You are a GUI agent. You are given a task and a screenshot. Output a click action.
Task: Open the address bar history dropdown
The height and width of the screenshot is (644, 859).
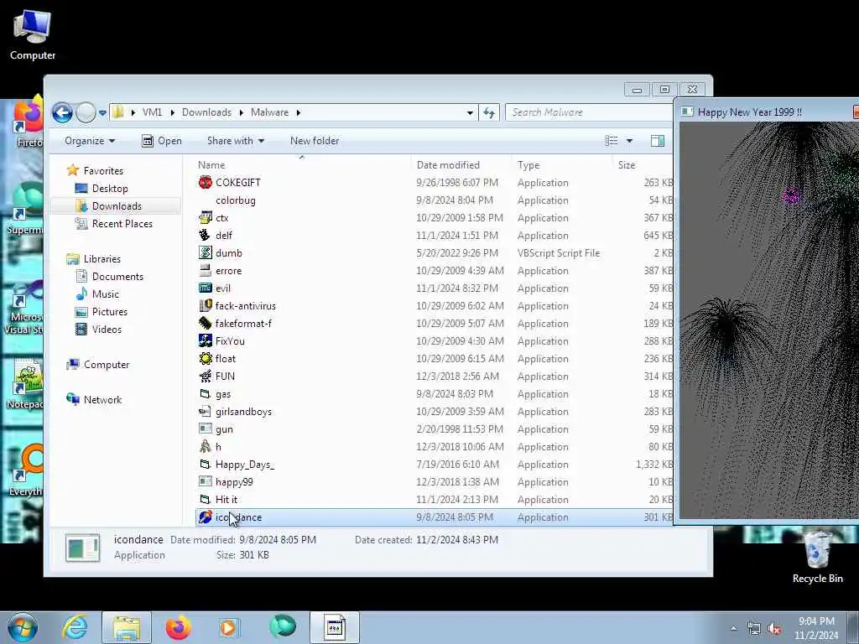click(x=470, y=113)
